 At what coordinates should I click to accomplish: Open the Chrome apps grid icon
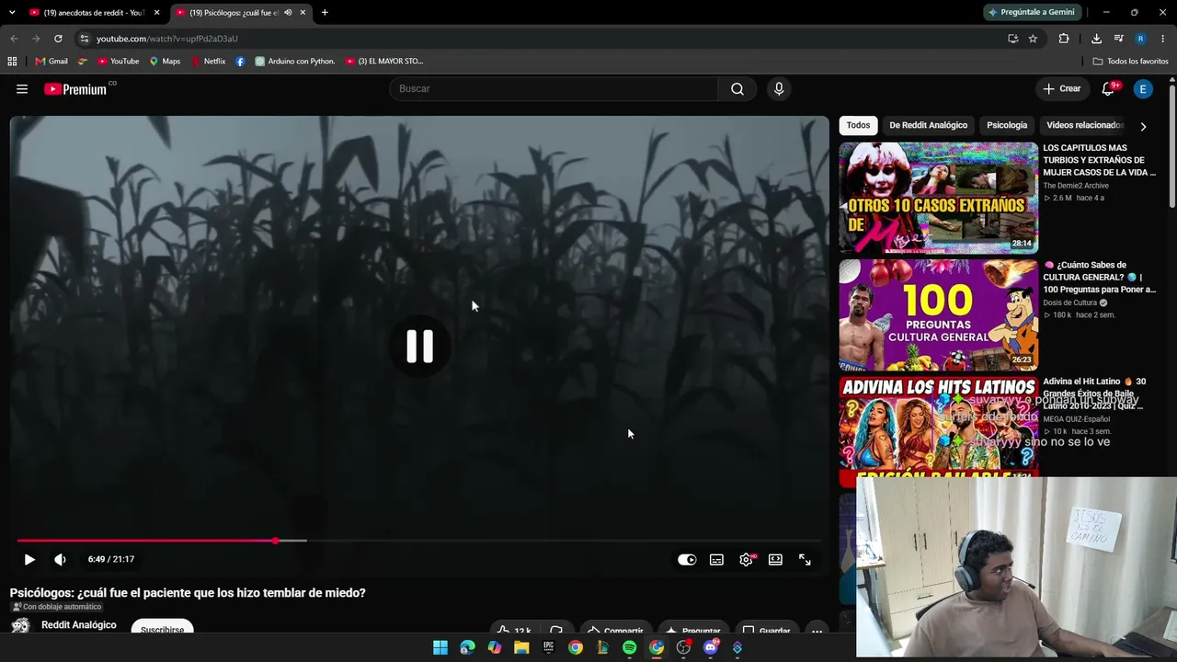point(12,62)
